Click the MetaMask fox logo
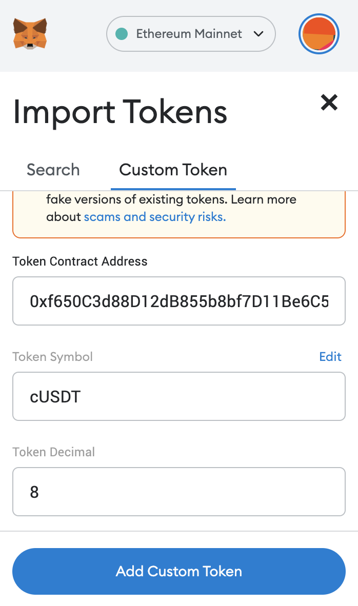The image size is (358, 606). pos(30,34)
